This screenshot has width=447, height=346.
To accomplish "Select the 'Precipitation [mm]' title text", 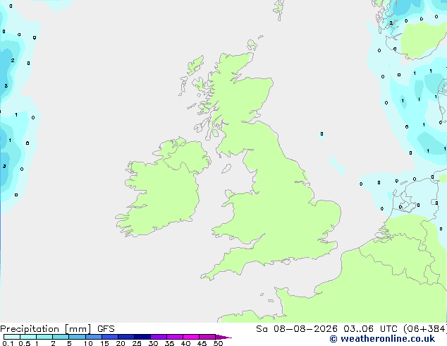I will coord(46,329).
